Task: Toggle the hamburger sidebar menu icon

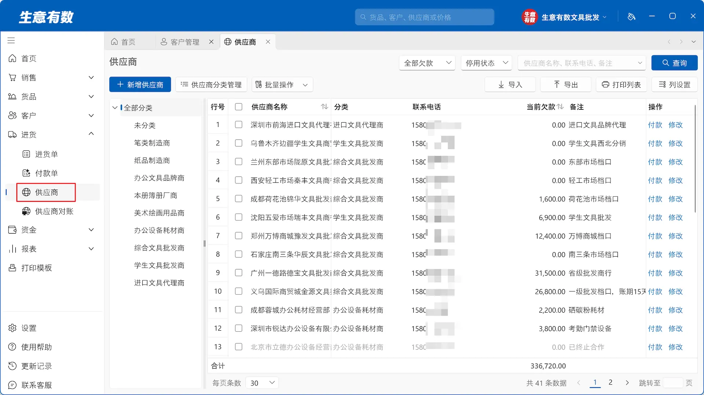Action: (x=11, y=40)
